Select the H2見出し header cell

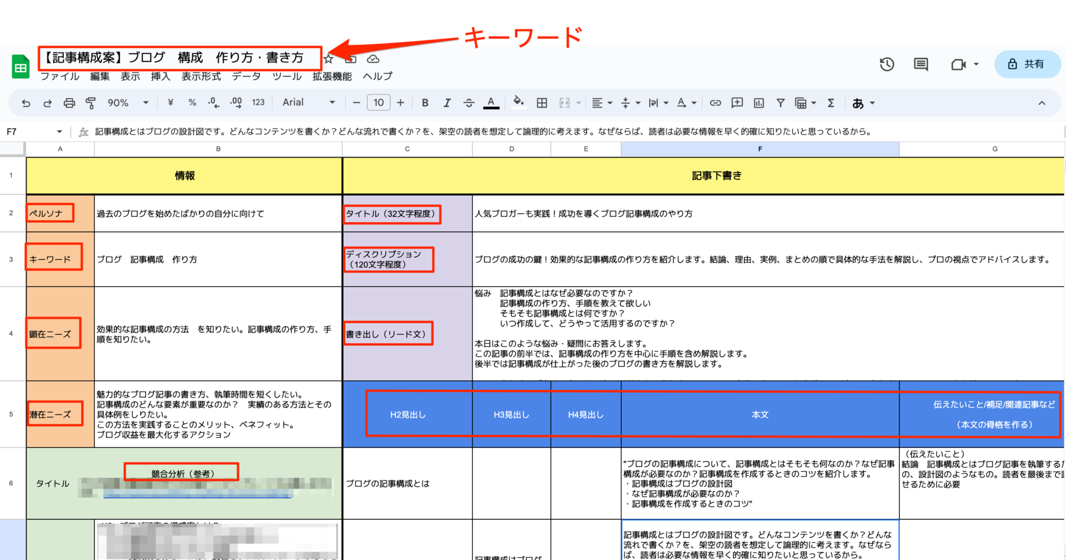point(408,415)
